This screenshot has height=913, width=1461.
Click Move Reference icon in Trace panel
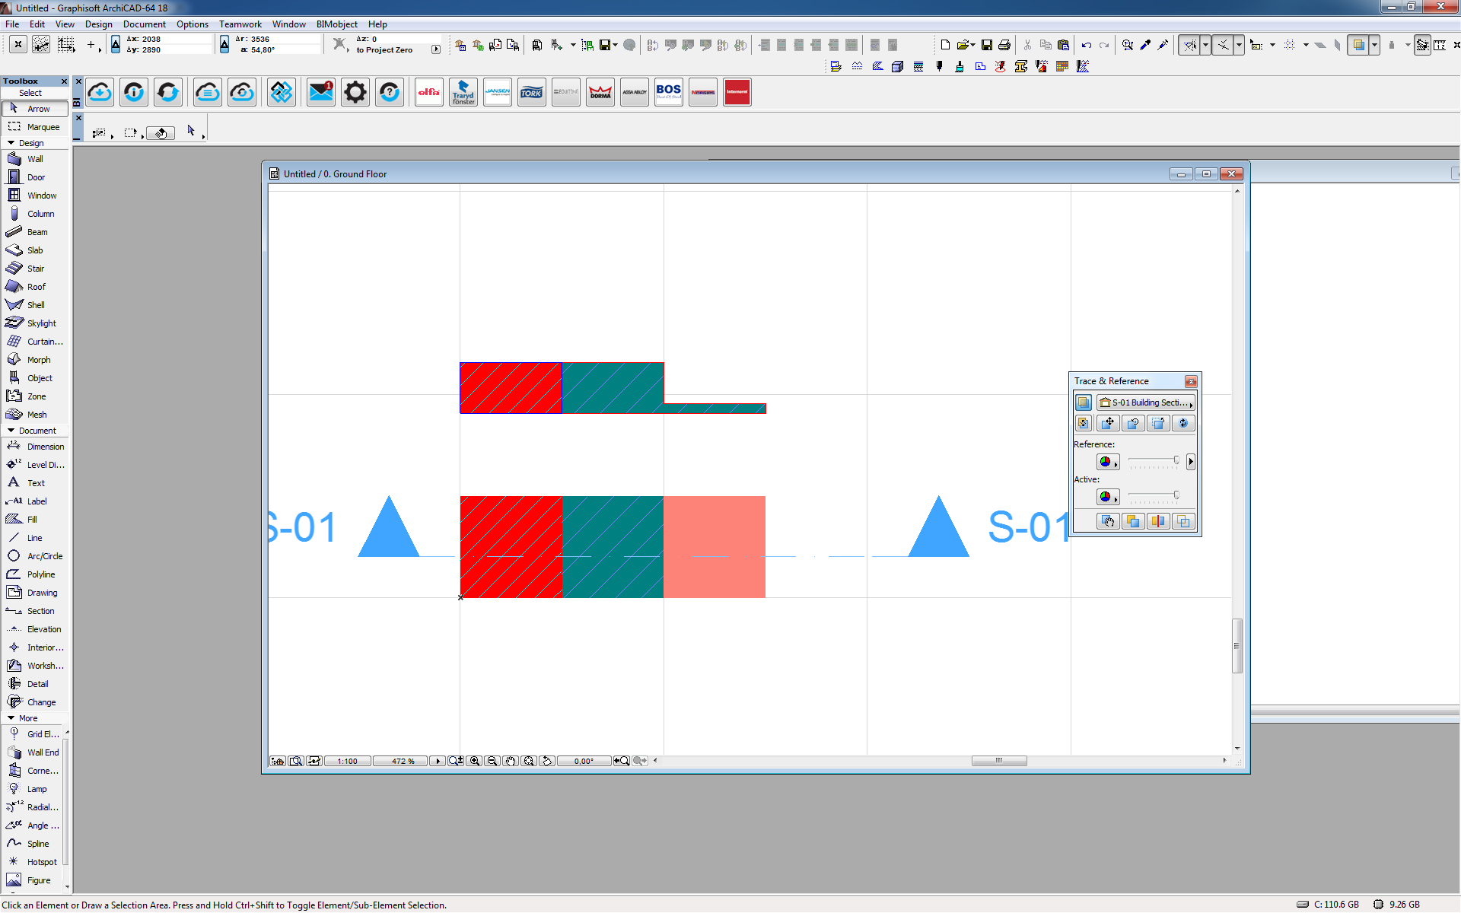[1109, 423]
